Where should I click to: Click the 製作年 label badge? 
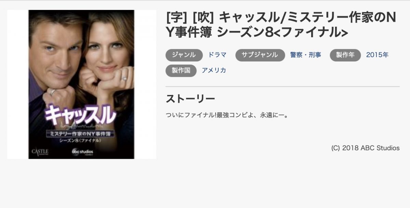[345, 55]
